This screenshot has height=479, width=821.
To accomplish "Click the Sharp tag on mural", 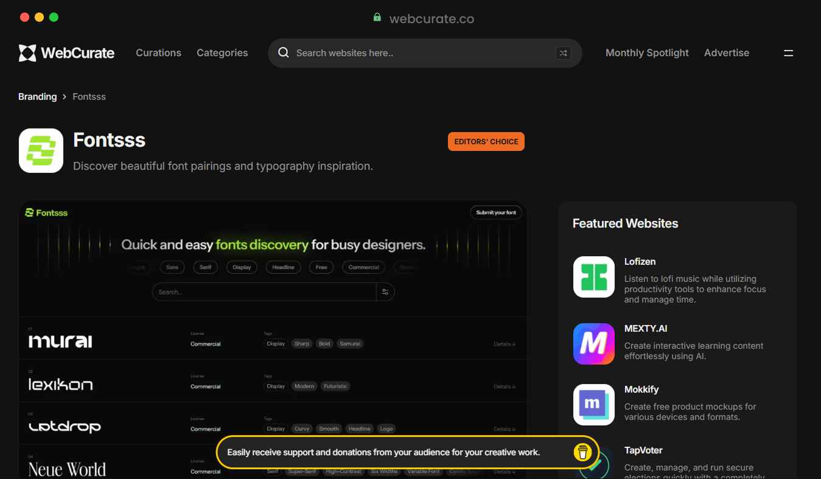I will pos(302,344).
